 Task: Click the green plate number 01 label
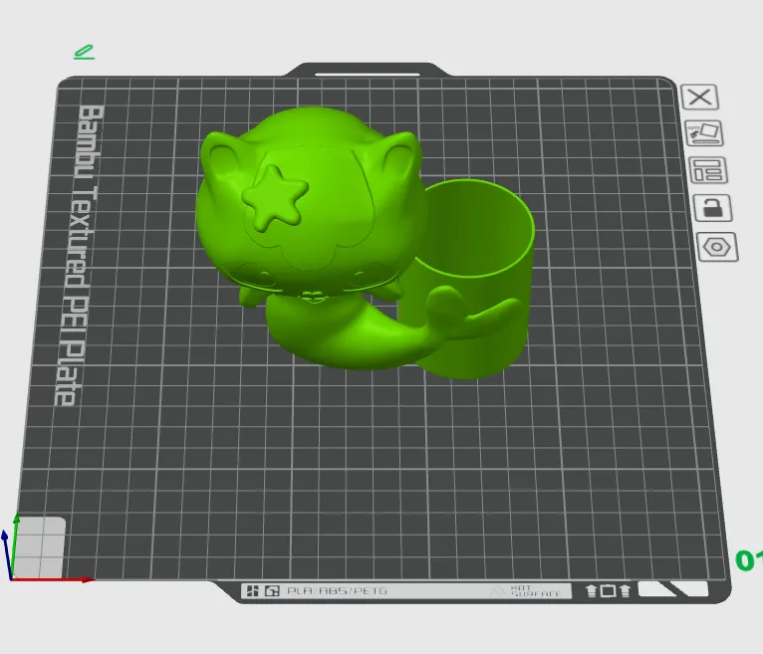click(x=749, y=560)
